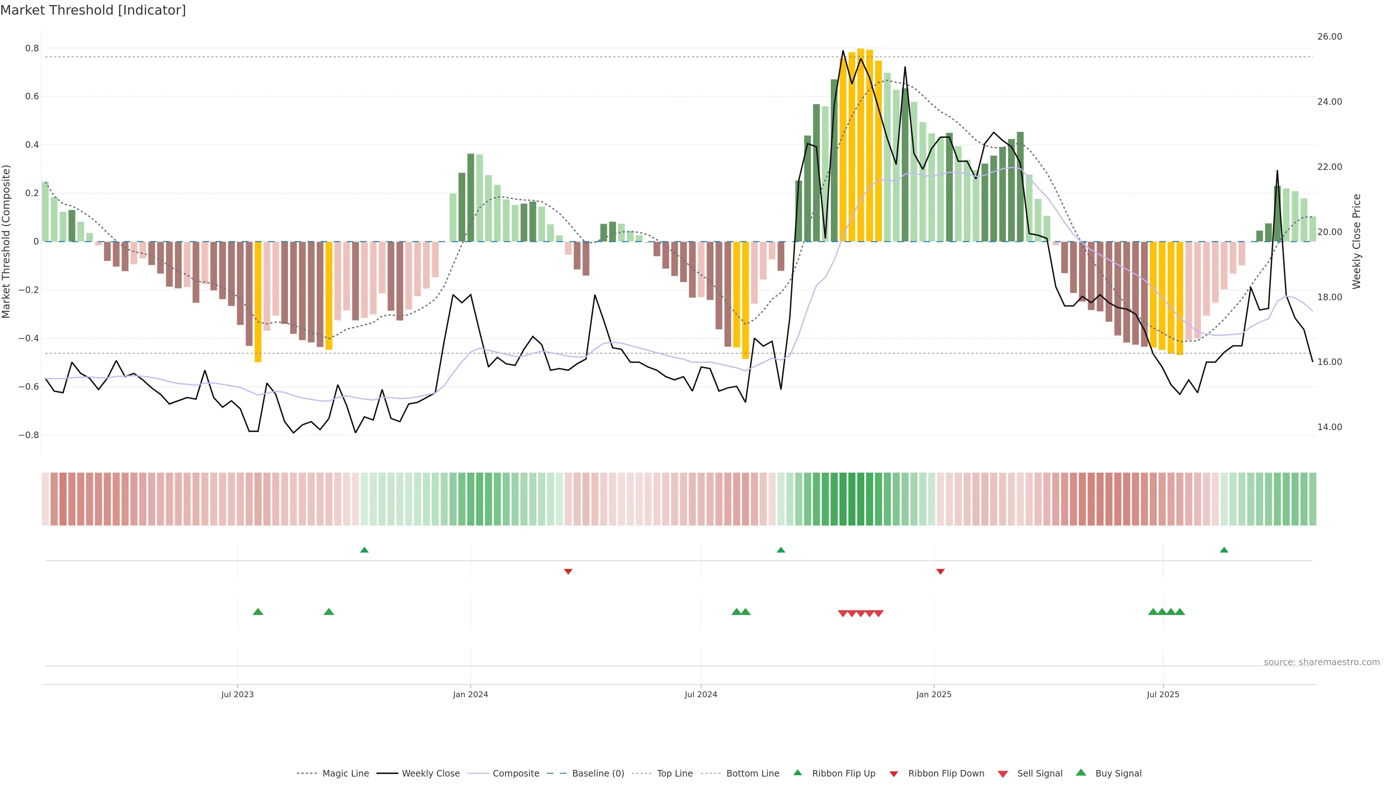Click the Jan 2024 x-axis label
Image resolution: width=1398 pixels, height=786 pixels.
point(470,694)
